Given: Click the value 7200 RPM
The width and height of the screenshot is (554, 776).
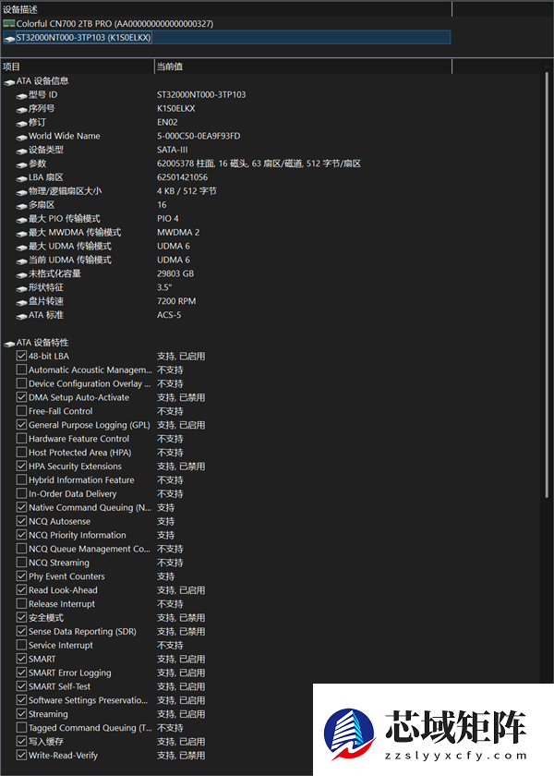Looking at the screenshot, I should [176, 301].
